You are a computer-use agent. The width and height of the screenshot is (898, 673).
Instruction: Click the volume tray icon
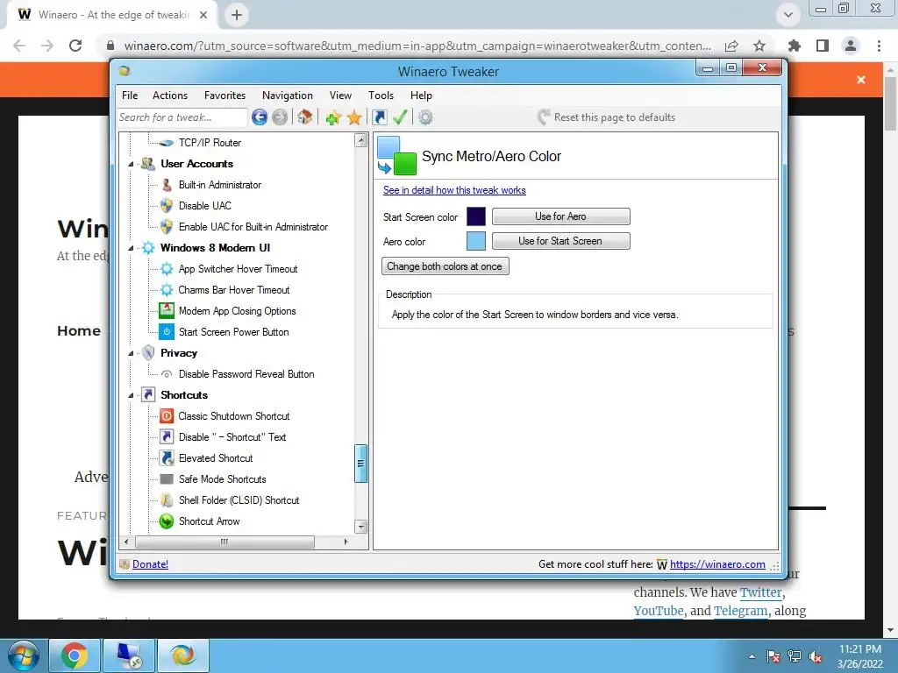(816, 656)
